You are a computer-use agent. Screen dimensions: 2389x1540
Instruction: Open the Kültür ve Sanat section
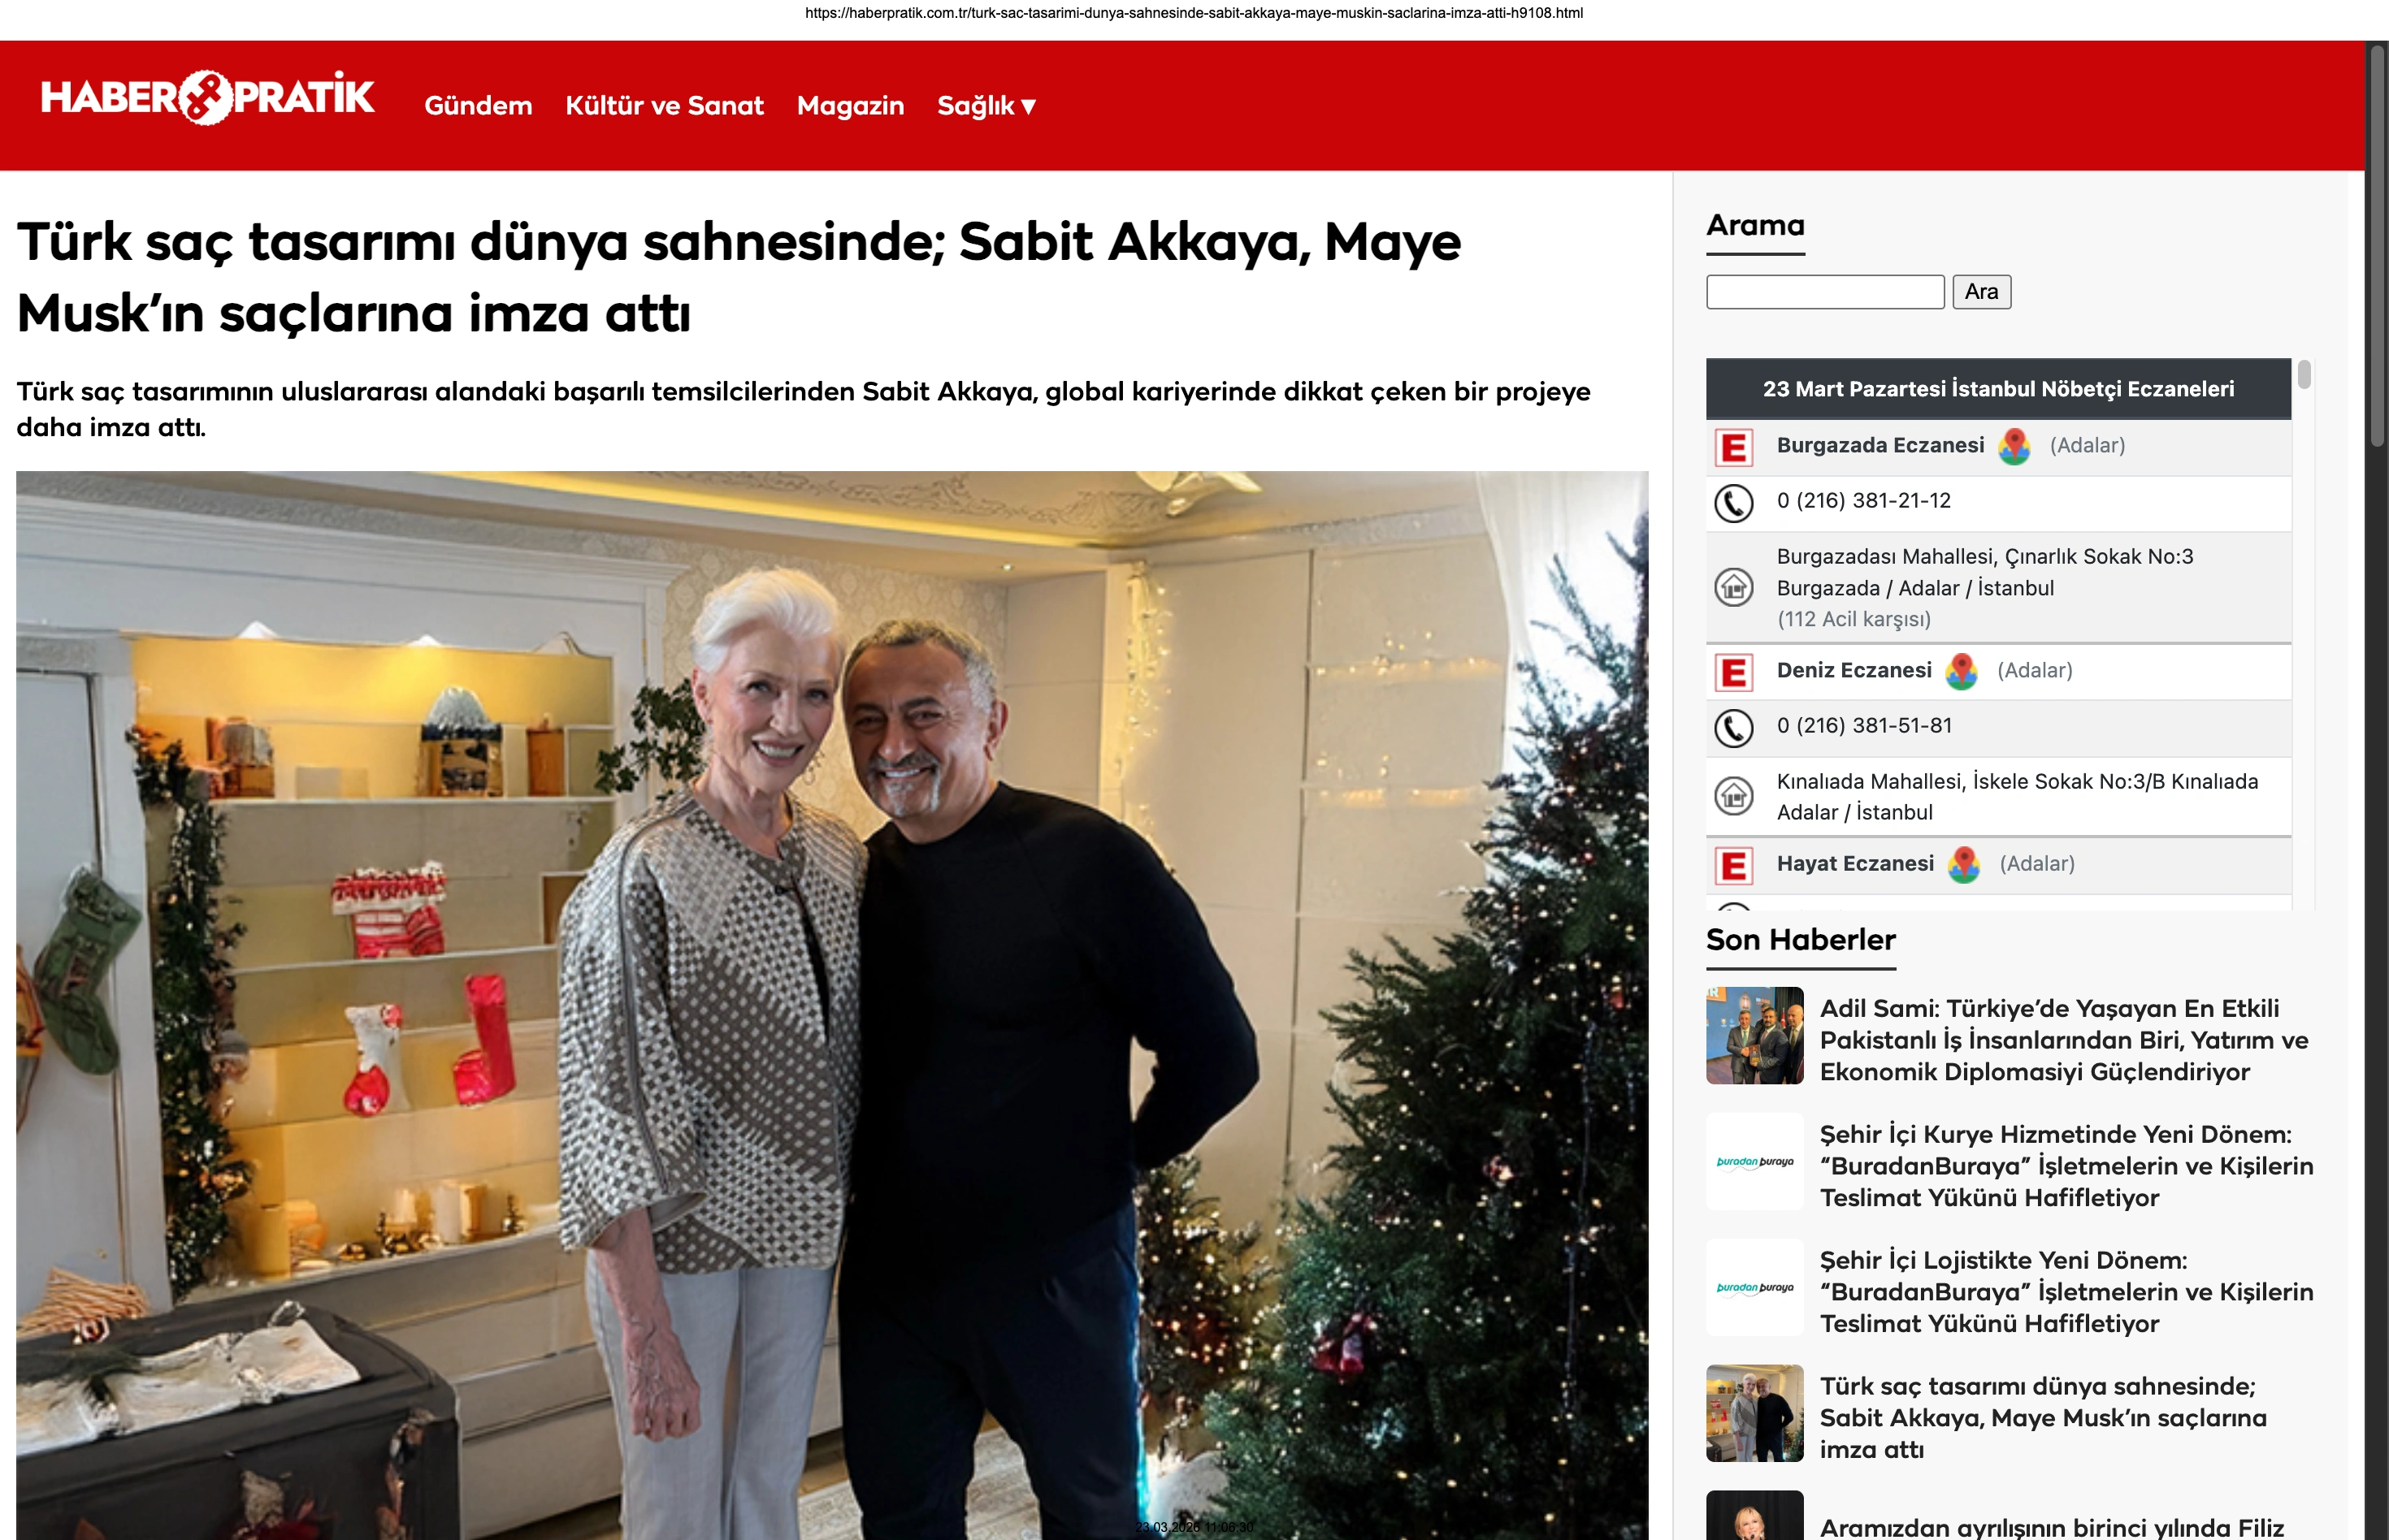[x=664, y=105]
